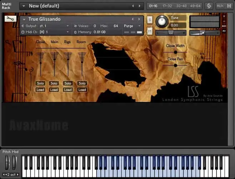Solo the Rigs mic

[68, 83]
